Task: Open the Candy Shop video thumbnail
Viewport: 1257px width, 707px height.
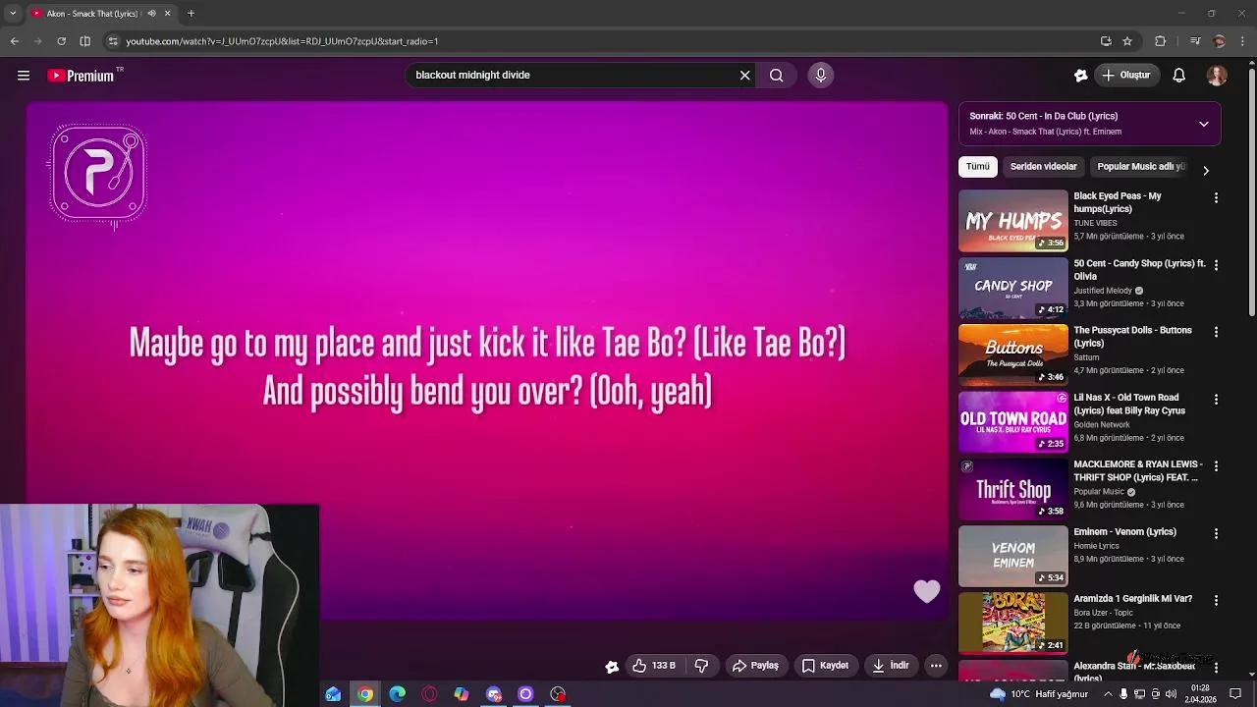Action: click(1012, 288)
